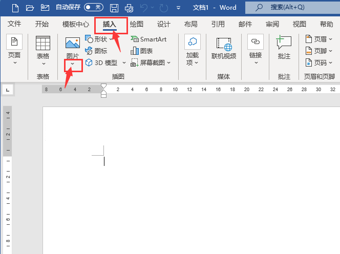The image size is (340, 254).
Task: Switch to the 帮助 (Help) tab
Action: click(327, 24)
